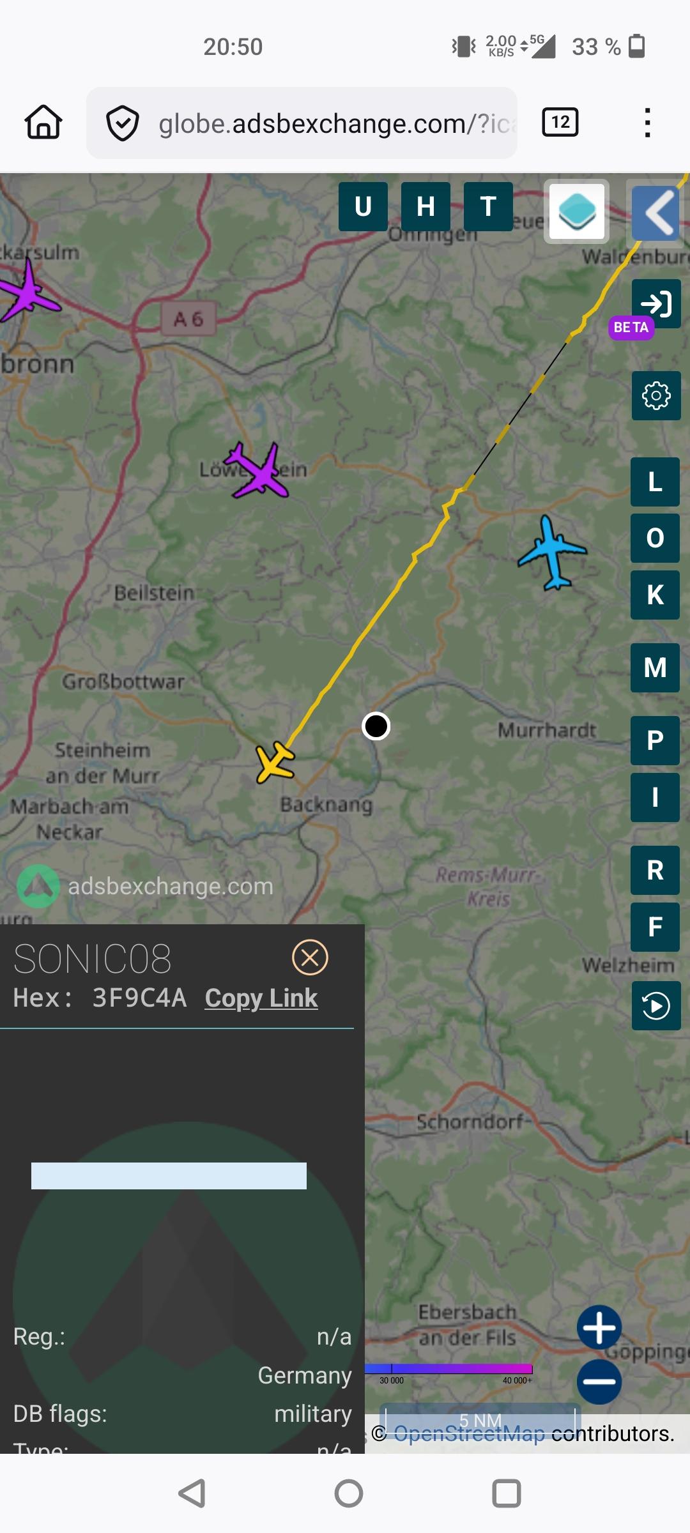
Task: Zoom out with the minus button
Action: coord(599,1382)
